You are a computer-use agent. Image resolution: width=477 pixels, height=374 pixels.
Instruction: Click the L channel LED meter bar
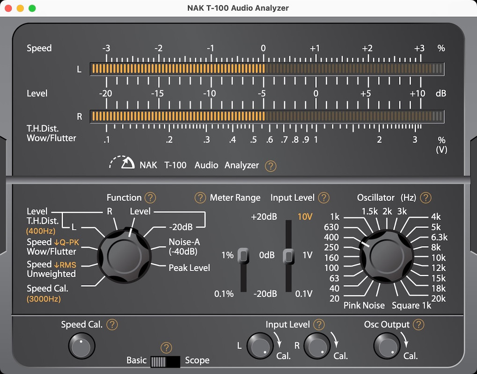267,69
